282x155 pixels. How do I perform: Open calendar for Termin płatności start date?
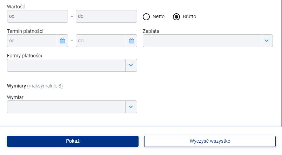point(62,41)
